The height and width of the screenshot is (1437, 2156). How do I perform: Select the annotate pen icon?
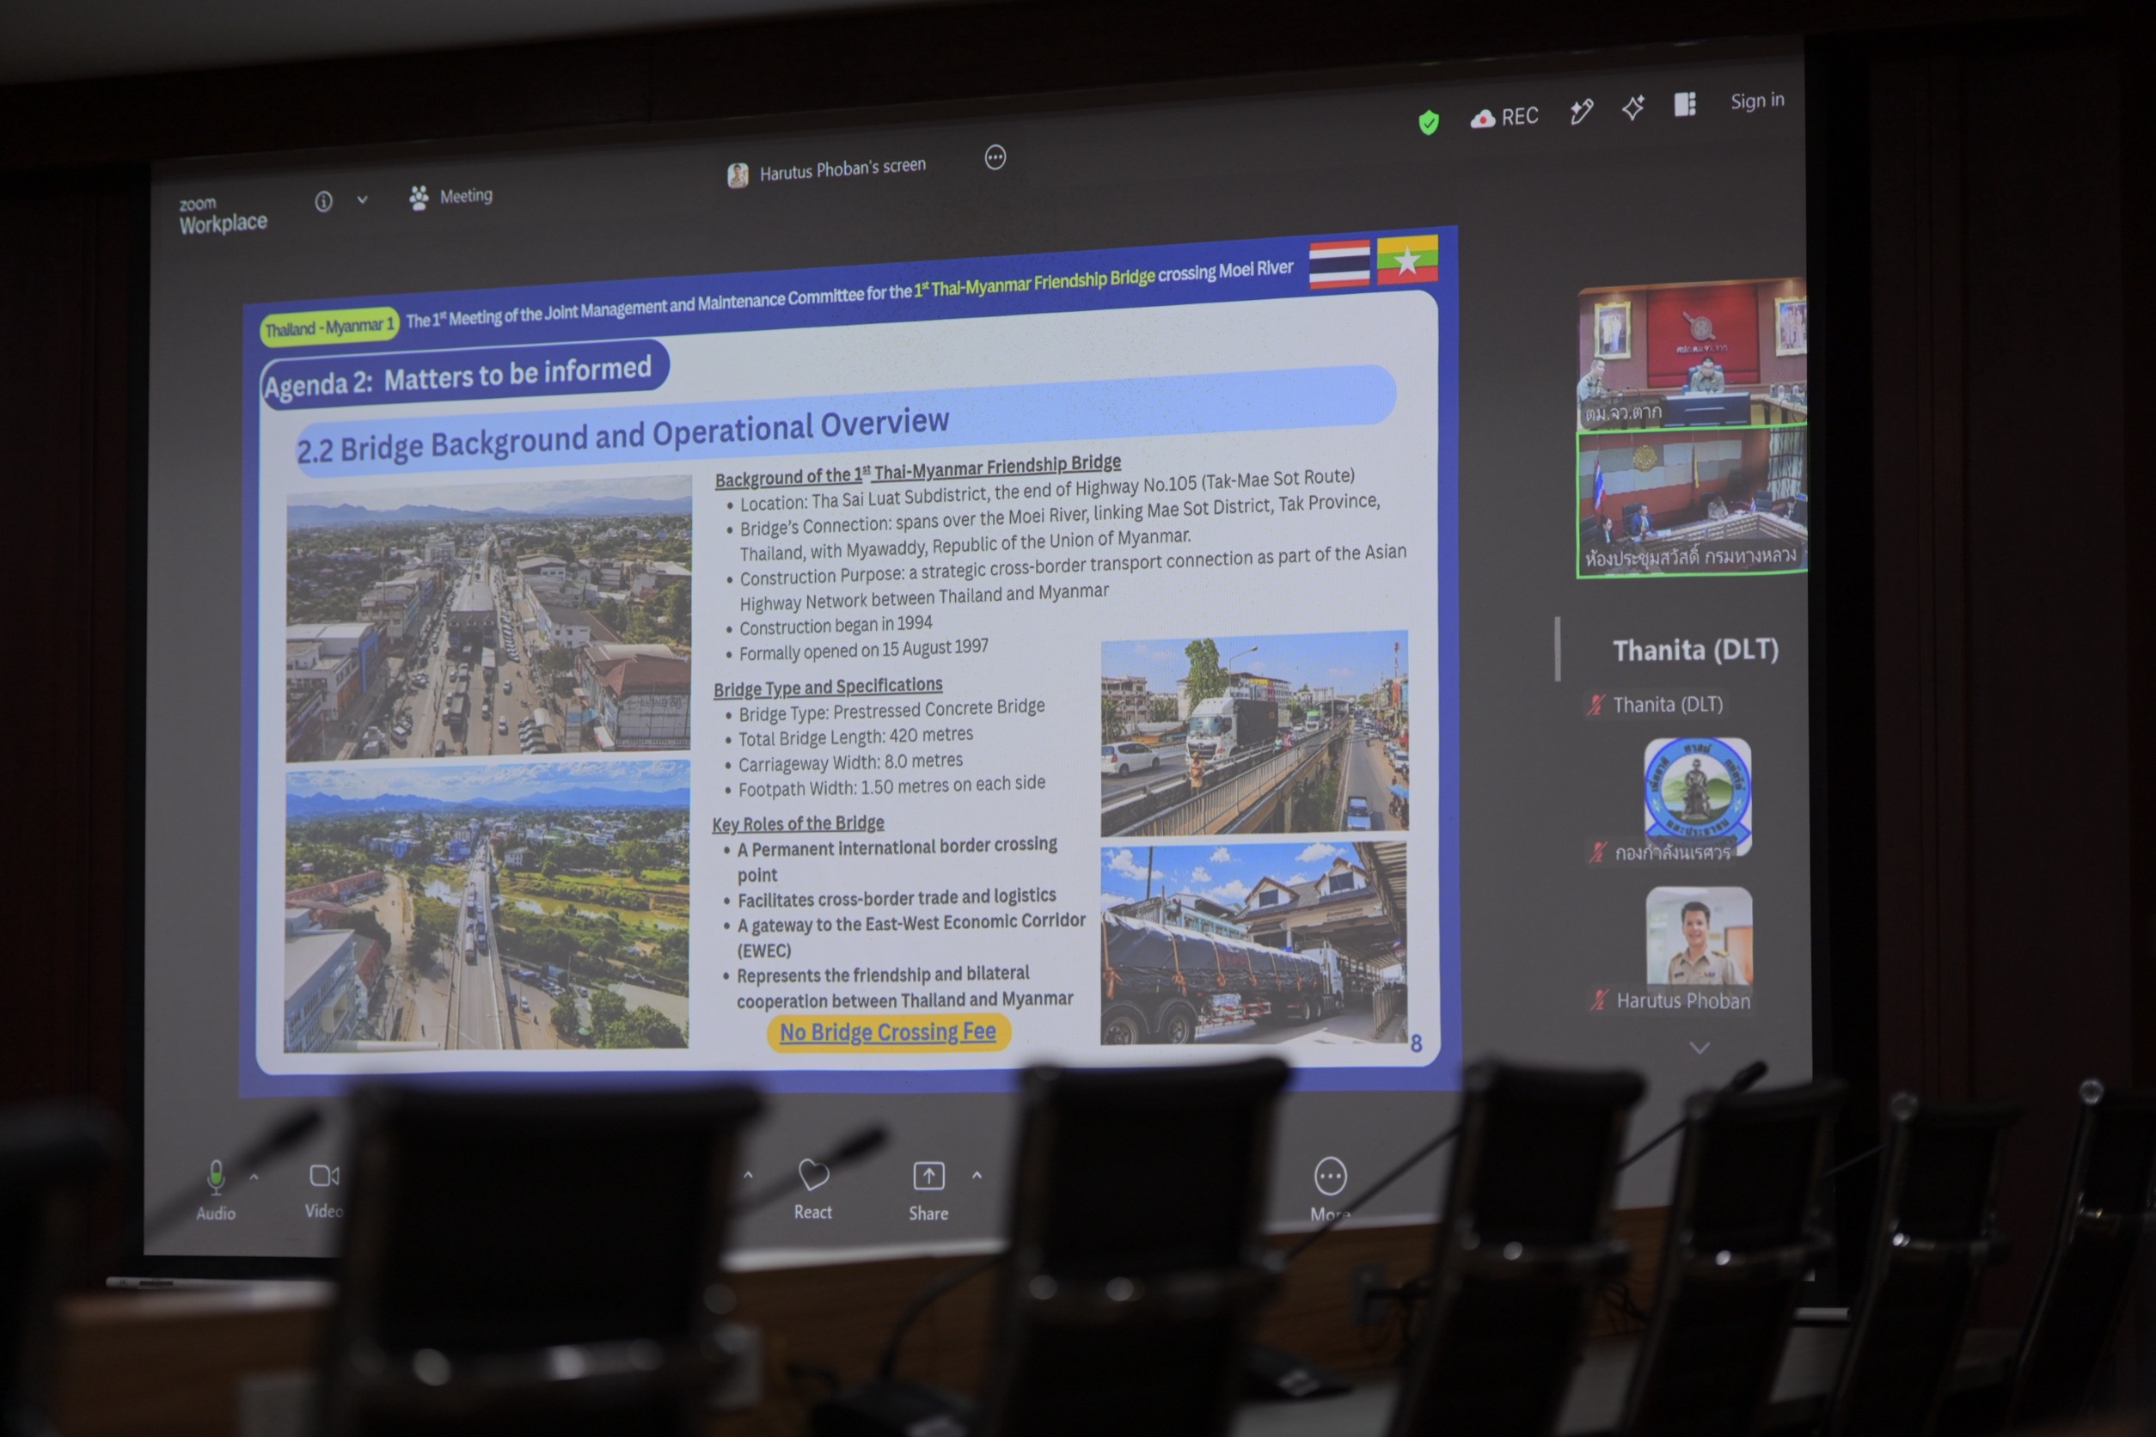click(1581, 112)
